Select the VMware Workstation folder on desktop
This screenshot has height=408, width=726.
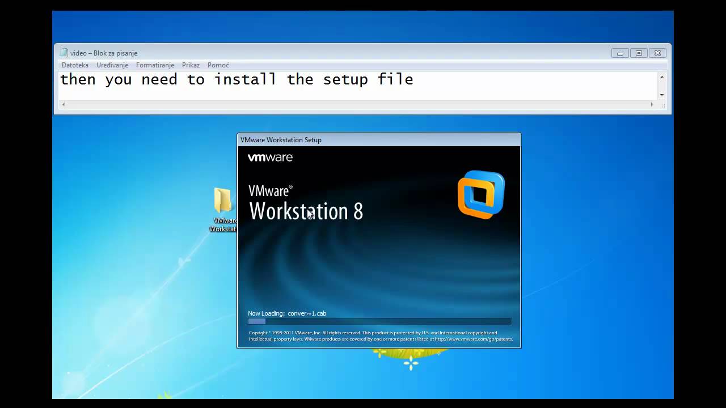click(223, 210)
